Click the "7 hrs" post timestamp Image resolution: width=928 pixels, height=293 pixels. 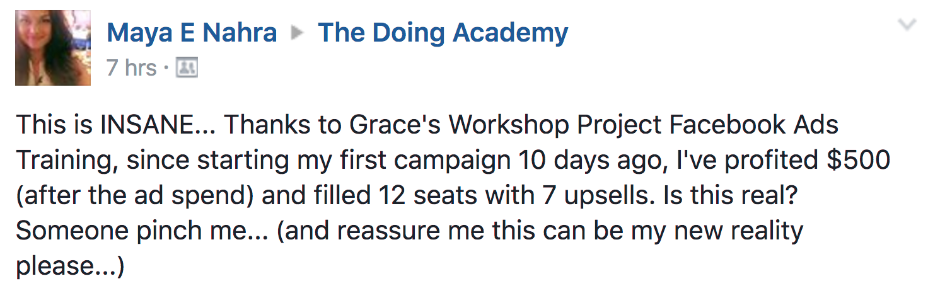131,68
